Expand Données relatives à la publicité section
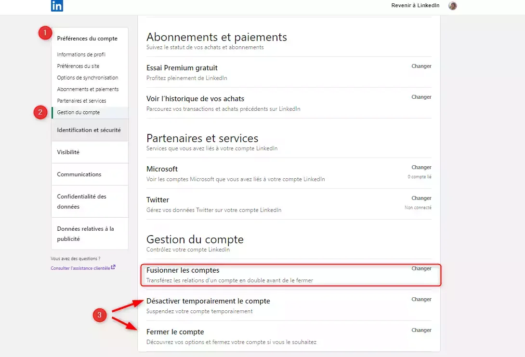This screenshot has width=525, height=357. [x=90, y=233]
